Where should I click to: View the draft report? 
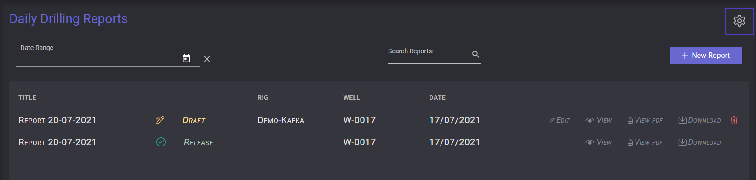click(598, 120)
